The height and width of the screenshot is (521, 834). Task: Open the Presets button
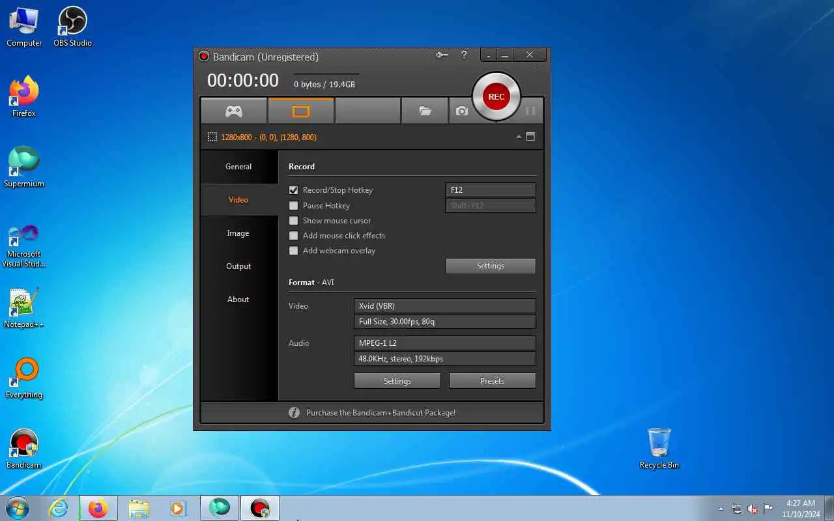pos(493,381)
